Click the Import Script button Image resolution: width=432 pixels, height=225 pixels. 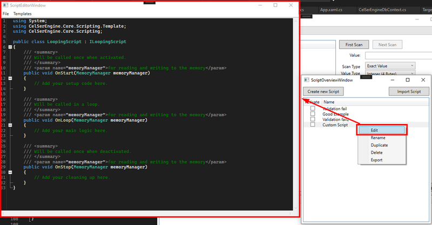pyautogui.click(x=409, y=91)
